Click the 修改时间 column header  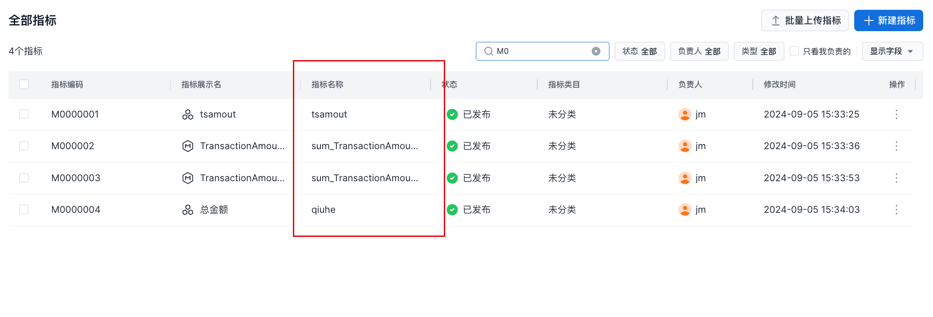click(x=779, y=85)
